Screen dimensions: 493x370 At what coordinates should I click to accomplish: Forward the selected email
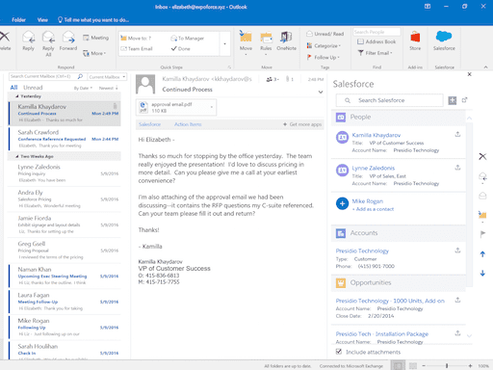click(68, 40)
